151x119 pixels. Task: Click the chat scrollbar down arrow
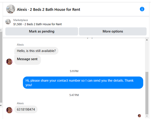point(147,116)
